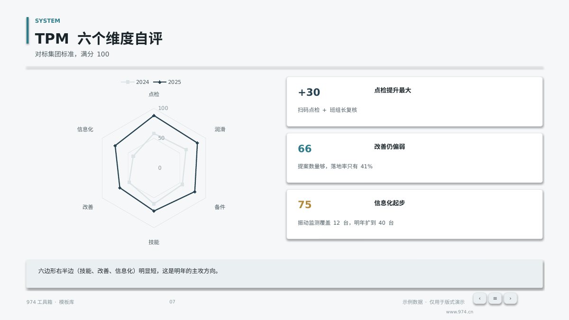Click page number 07
This screenshot has width=569, height=320.
pos(172,302)
